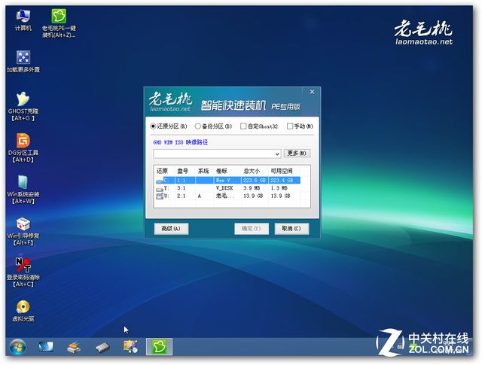
Task: Select the C: partition row
Action: point(227,181)
